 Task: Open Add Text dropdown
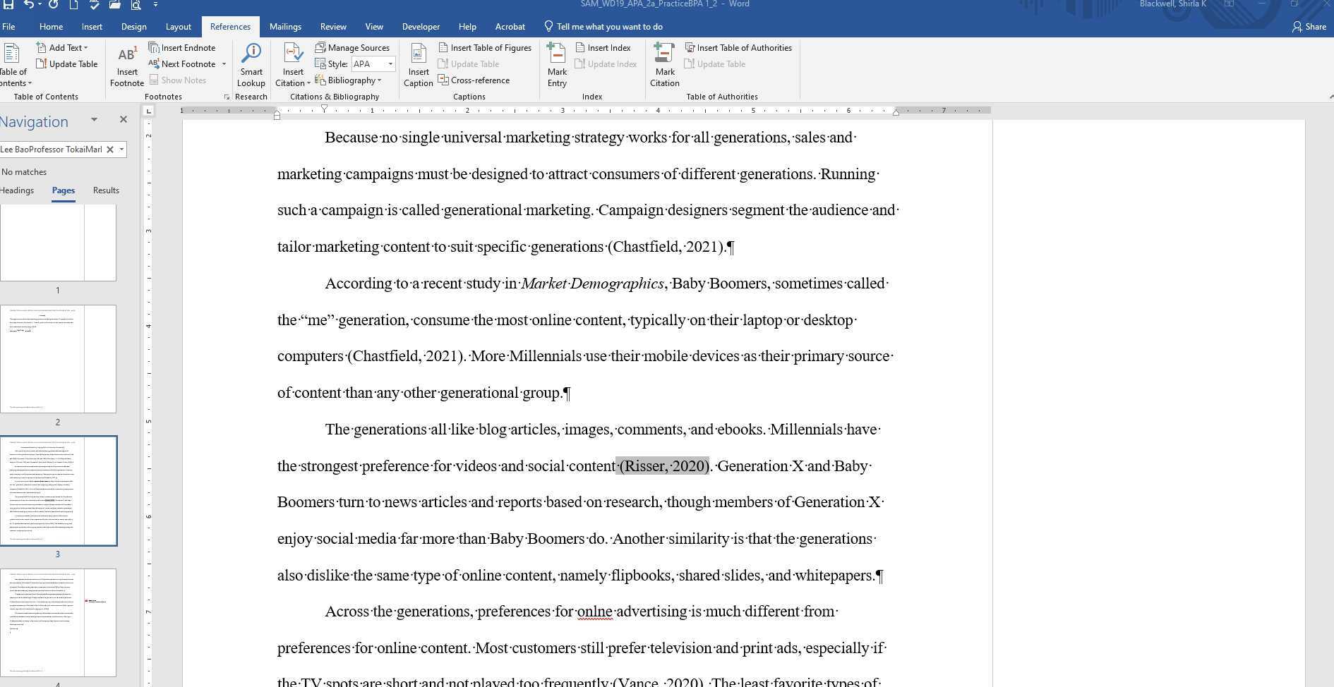pos(62,47)
